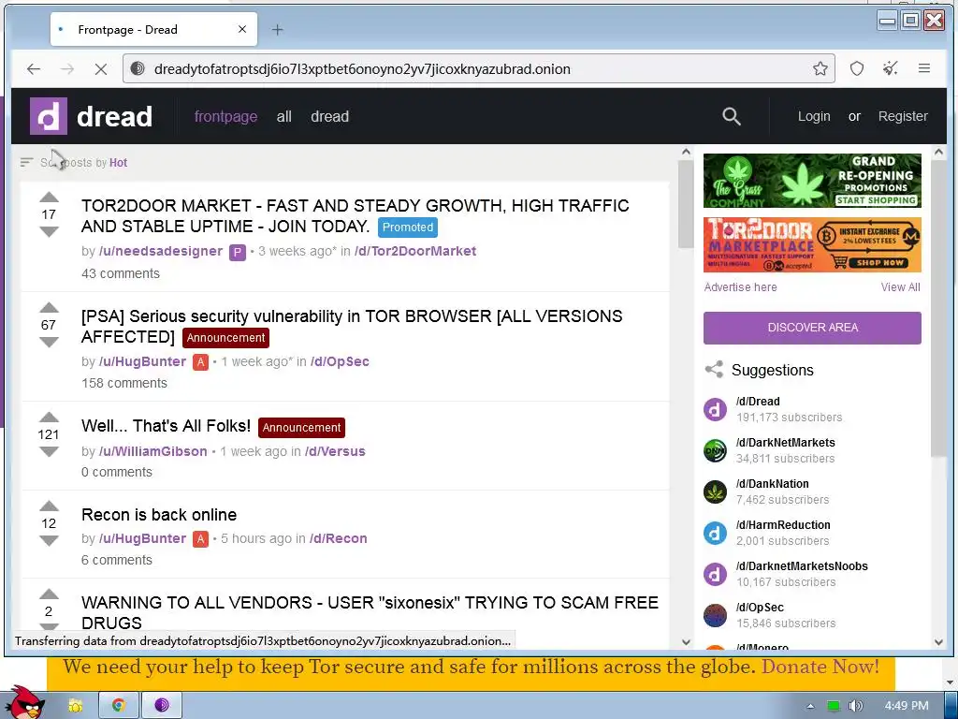Open the PSA Serious security vulnerability post
Viewport: 958px width, 719px height.
[352, 327]
